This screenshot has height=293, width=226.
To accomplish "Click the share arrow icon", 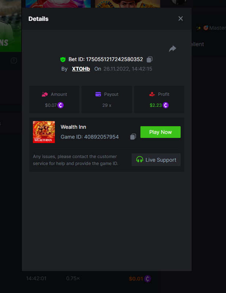I will coord(173,49).
